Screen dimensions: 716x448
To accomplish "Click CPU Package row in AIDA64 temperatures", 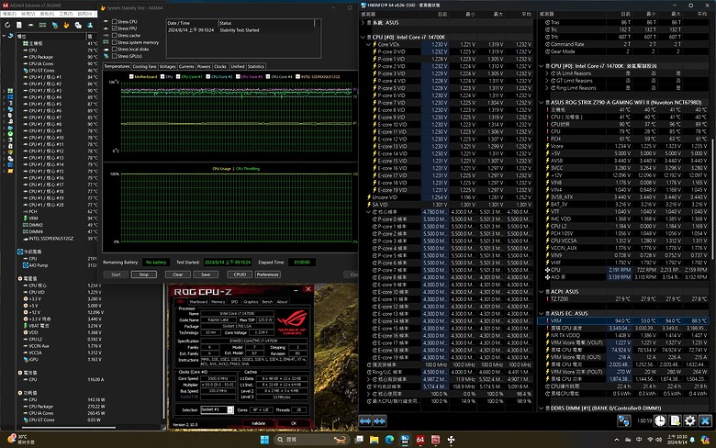I will coord(61,57).
